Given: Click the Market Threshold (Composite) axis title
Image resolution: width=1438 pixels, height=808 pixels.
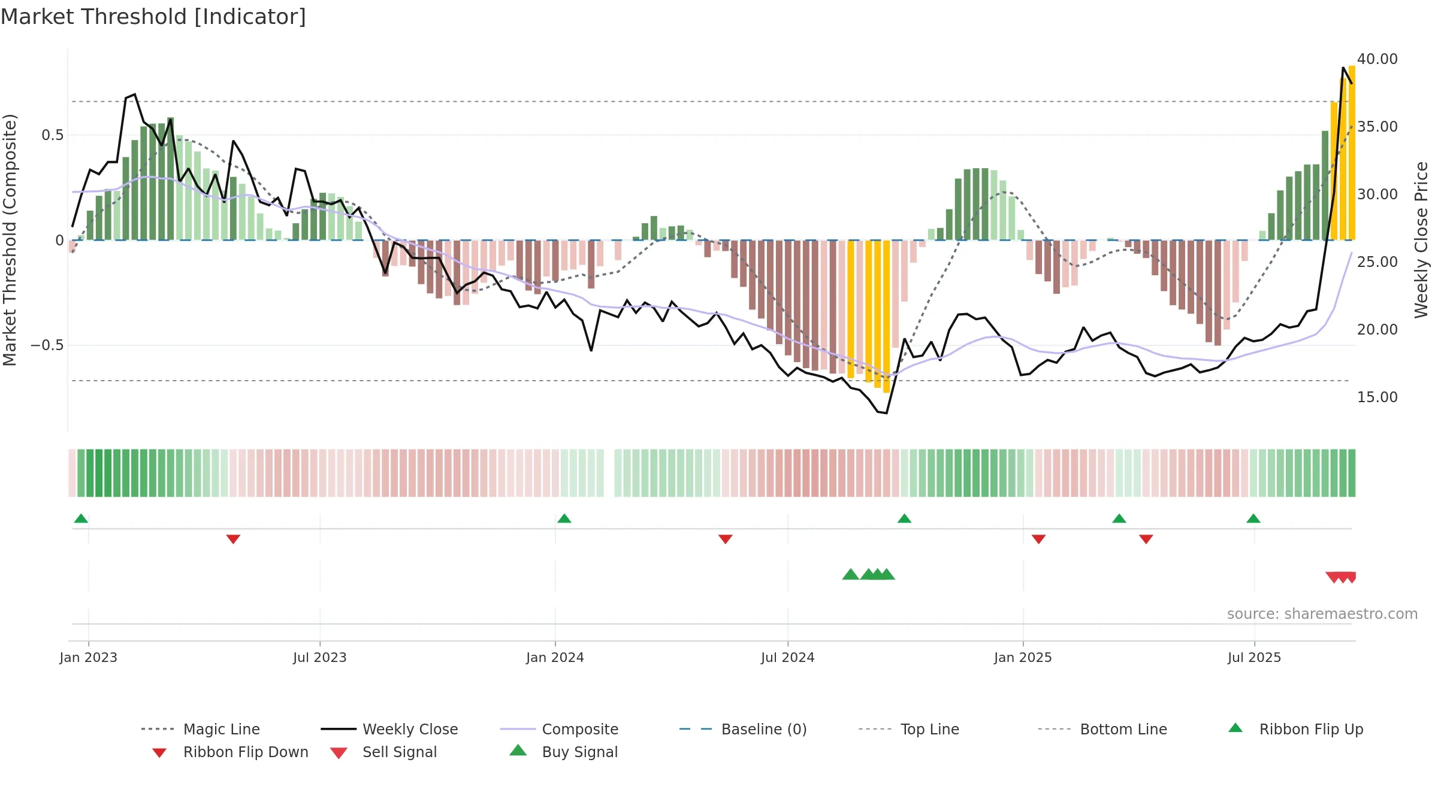Looking at the screenshot, I should pos(10,240).
